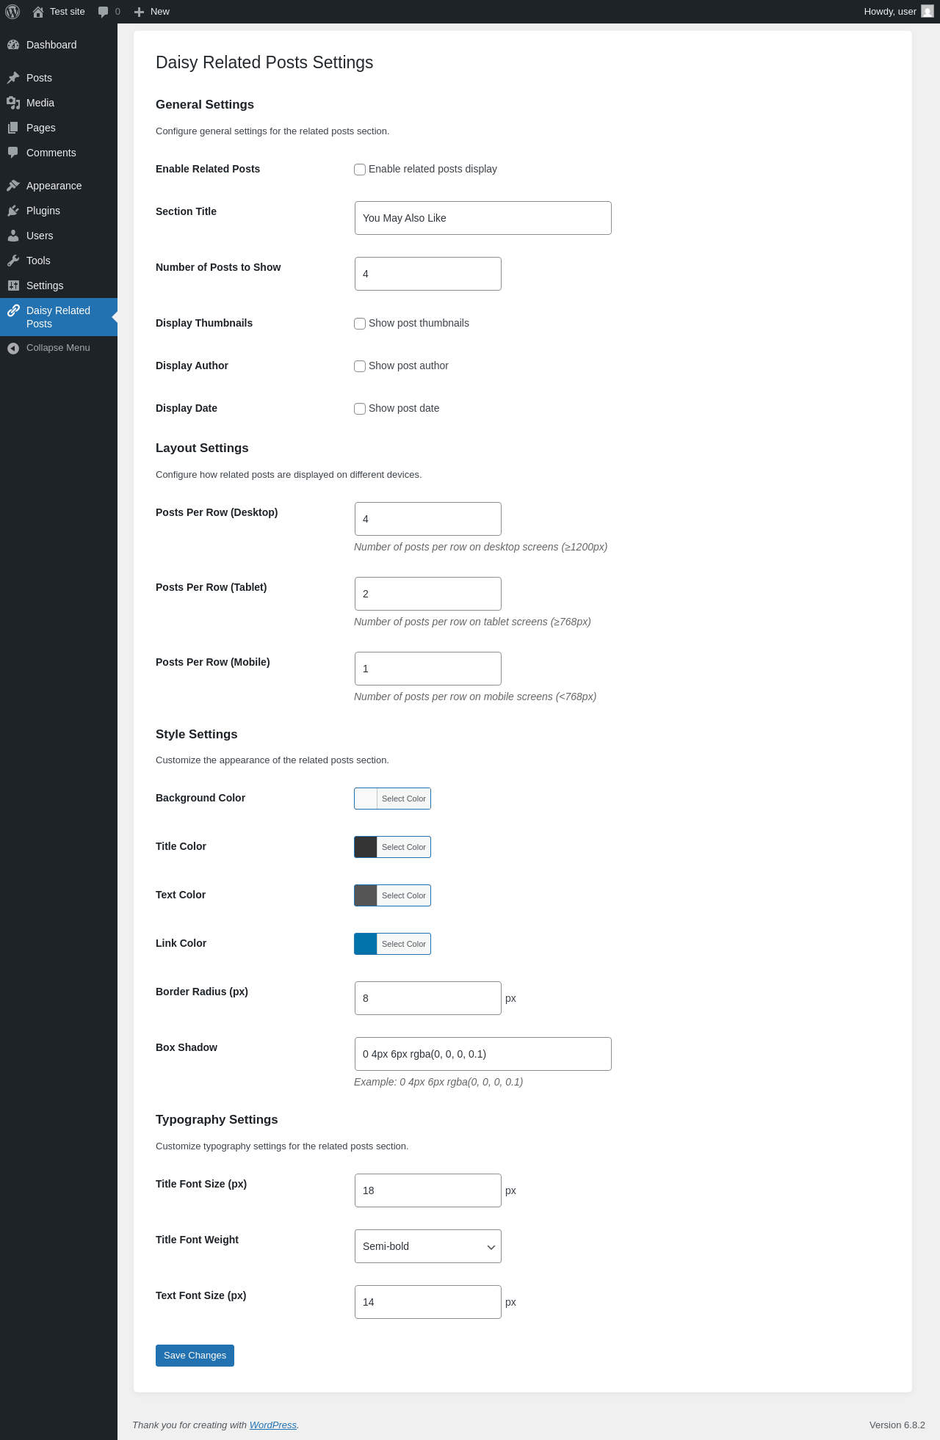Viewport: 940px width, 1440px height.
Task: Click the Collapse Menu arrow icon
Action: pyautogui.click(x=13, y=348)
